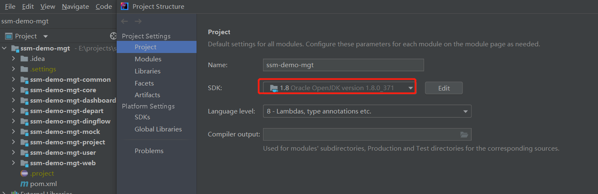Viewport: 598px width, 194px height.
Task: Expand the ssm-demo-mgt-common module
Action: [14, 80]
